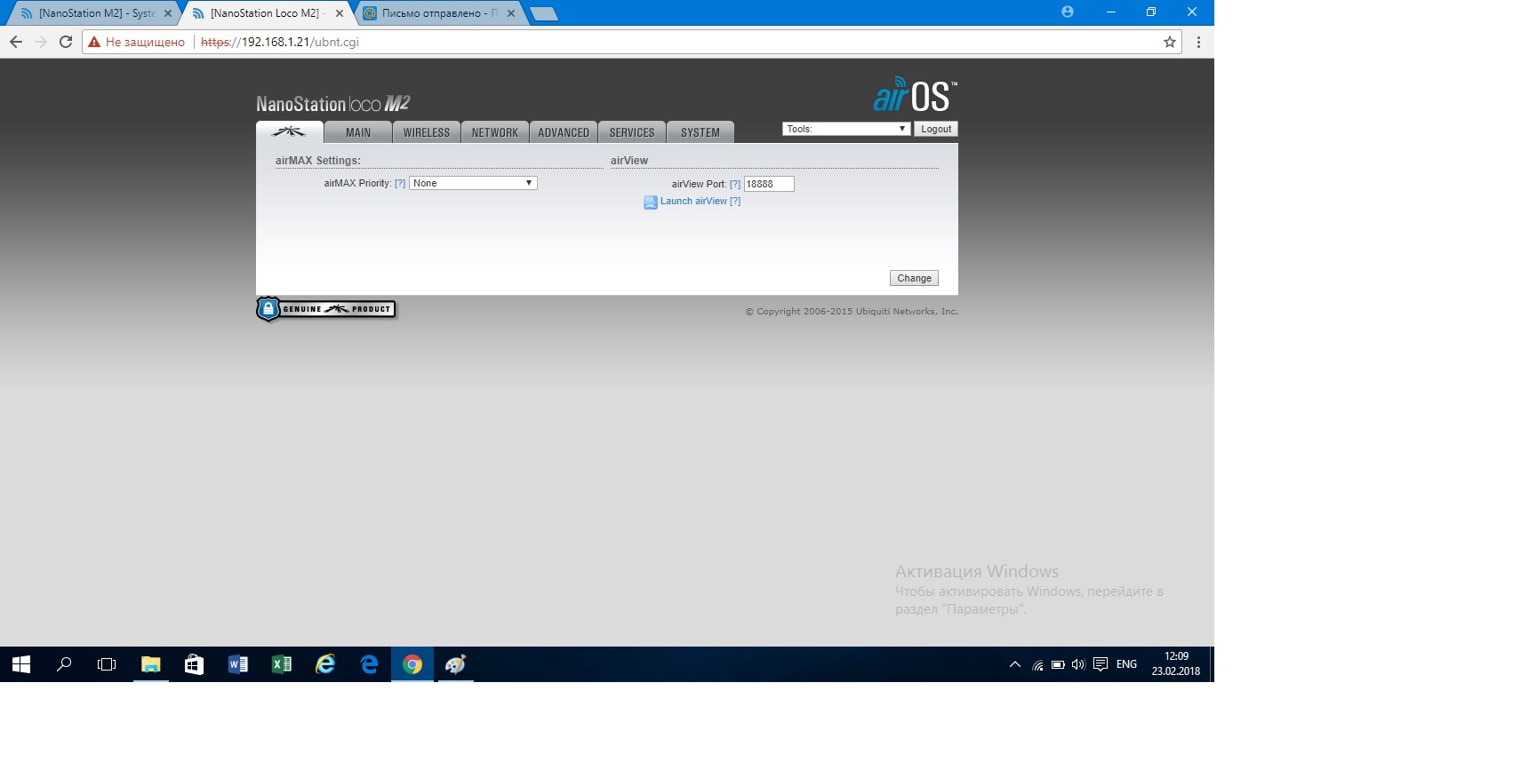The image size is (1529, 778).
Task: Reload the current page
Action: click(x=66, y=42)
